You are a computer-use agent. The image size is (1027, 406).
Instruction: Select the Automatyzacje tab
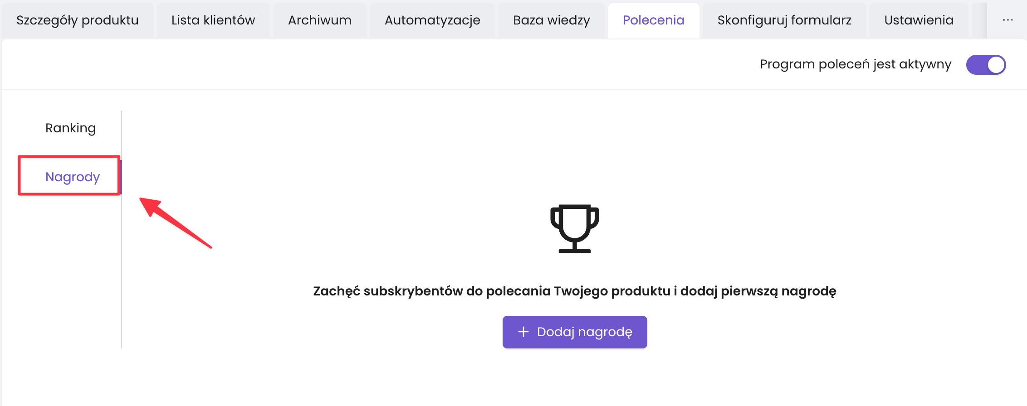coord(432,20)
